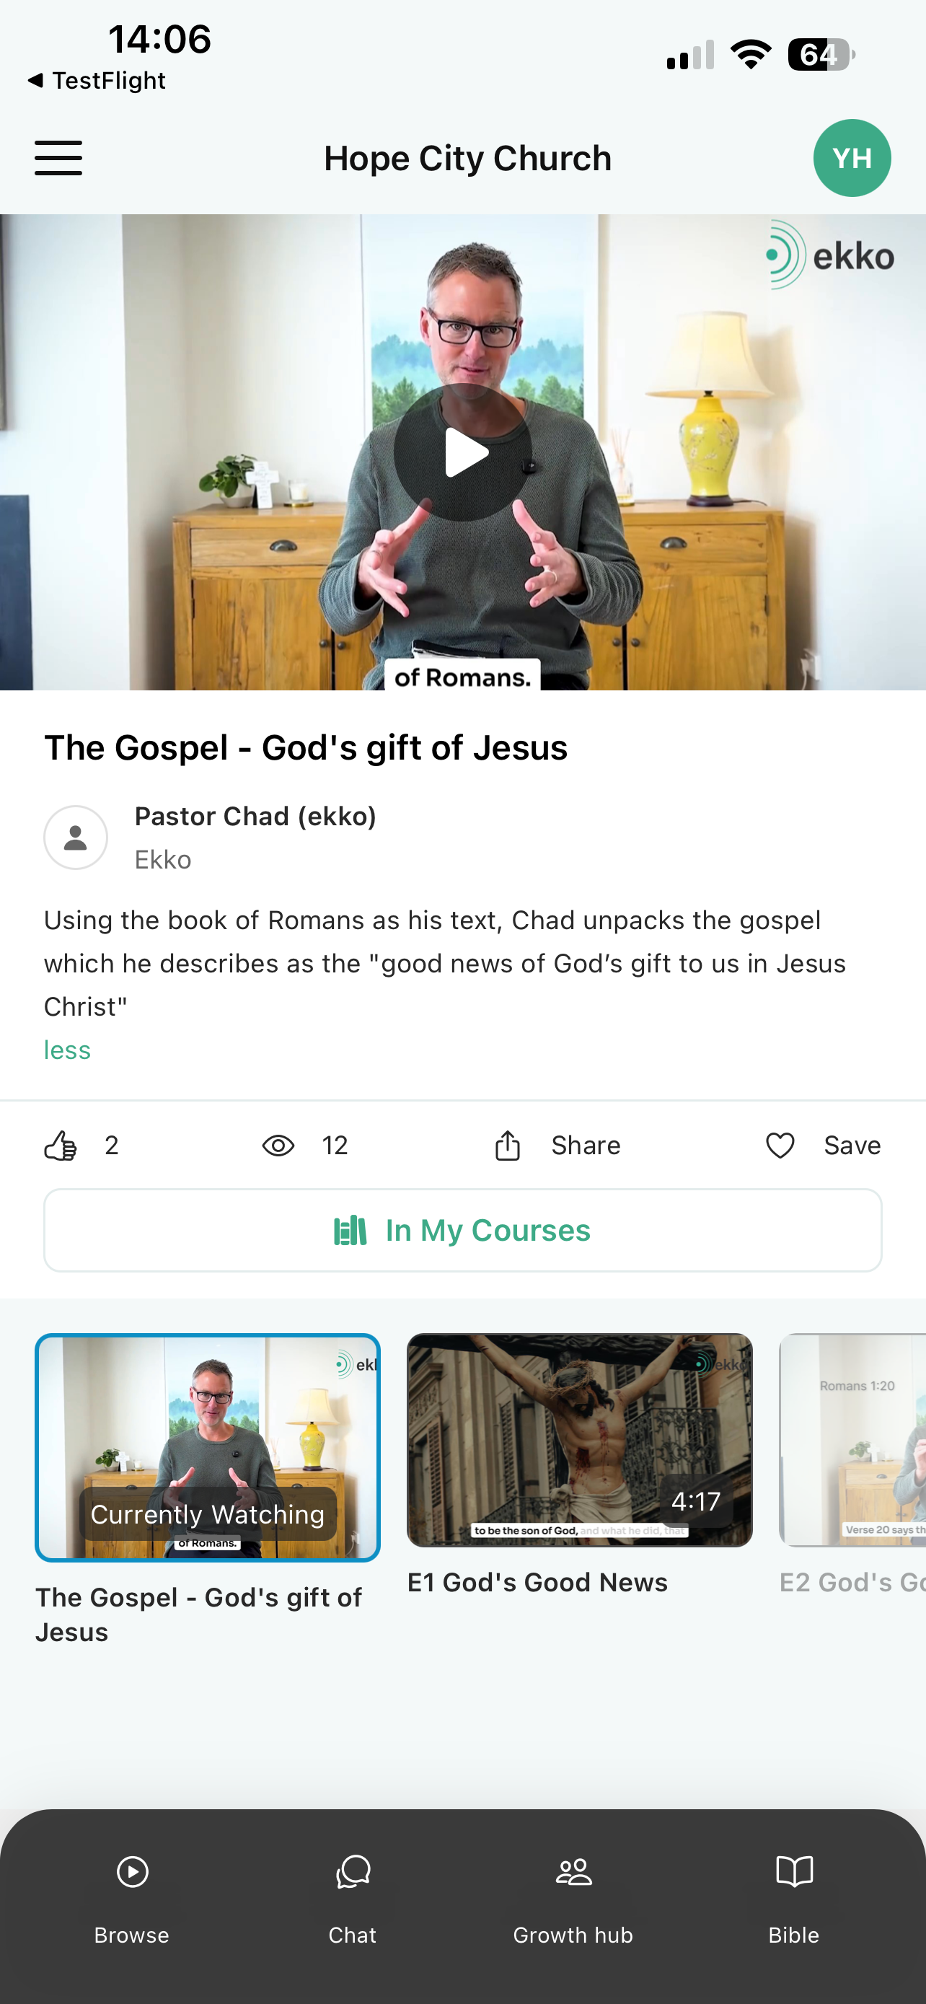926x2004 pixels.
Task: Tap the eye views icon
Action: tap(278, 1145)
